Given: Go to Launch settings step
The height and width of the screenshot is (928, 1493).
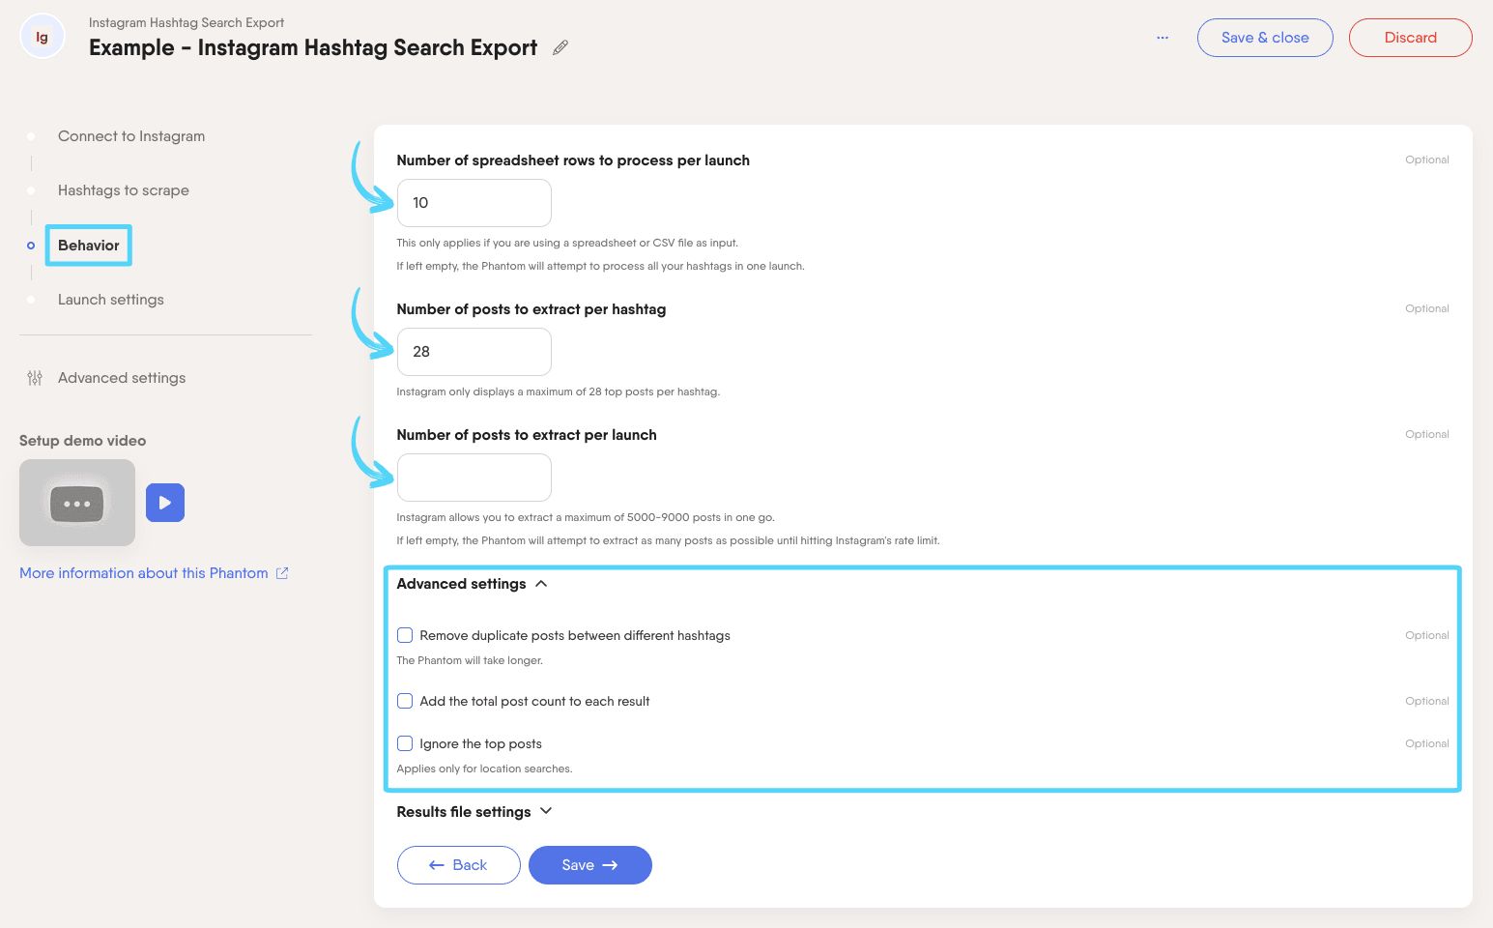Looking at the screenshot, I should coord(111,300).
